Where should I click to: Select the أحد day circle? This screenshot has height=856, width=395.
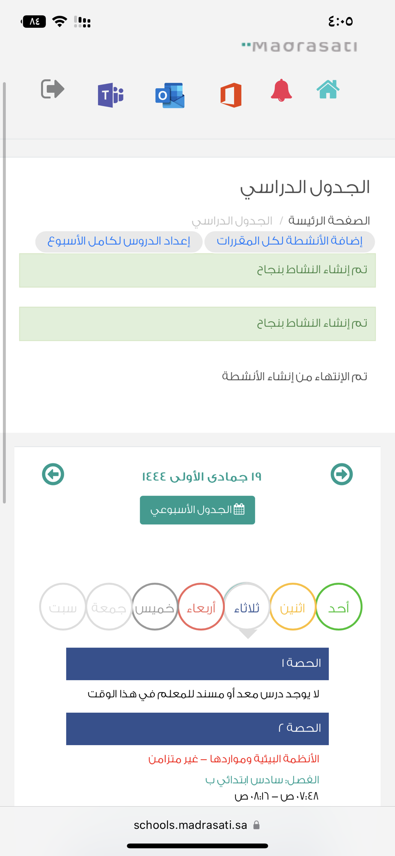pyautogui.click(x=339, y=607)
